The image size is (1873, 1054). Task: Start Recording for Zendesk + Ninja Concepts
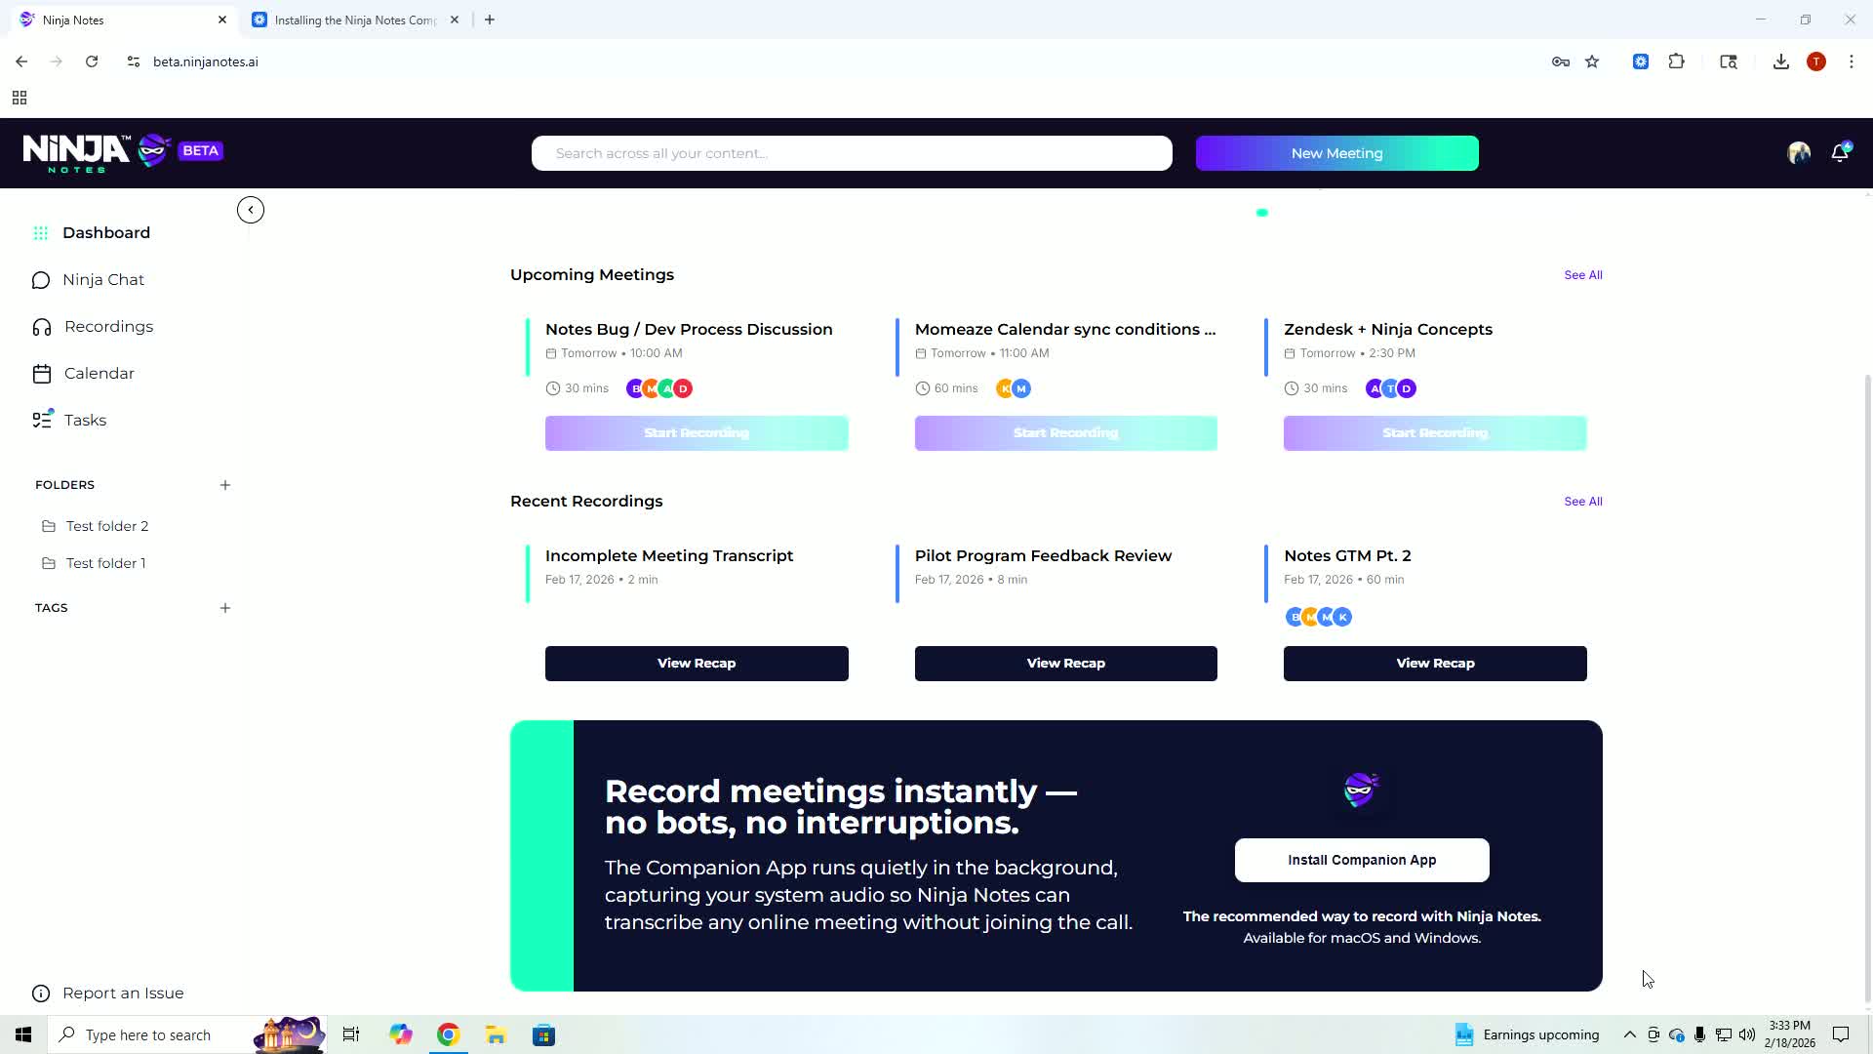pos(1435,433)
